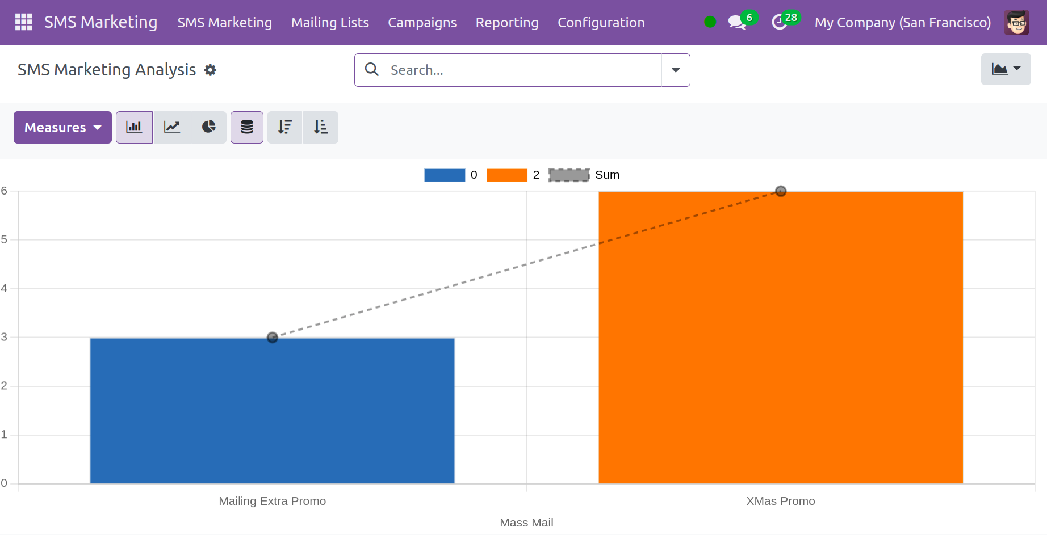Image resolution: width=1047 pixels, height=535 pixels.
Task: Switch to bar chart view
Action: 134,127
